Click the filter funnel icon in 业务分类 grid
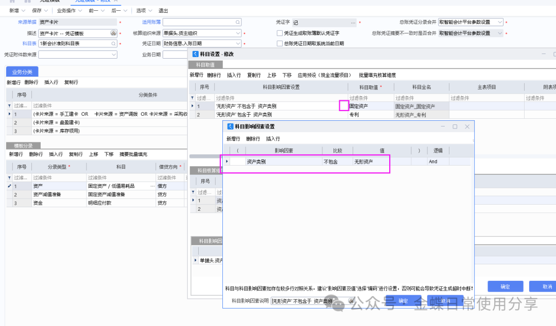 tap(9, 105)
